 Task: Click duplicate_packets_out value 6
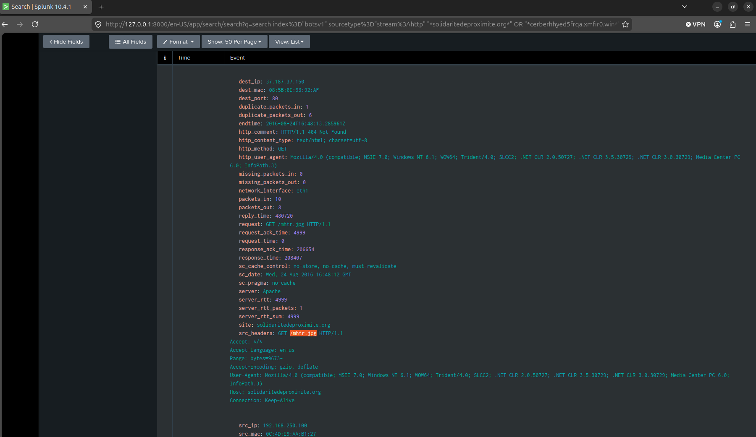(x=310, y=115)
